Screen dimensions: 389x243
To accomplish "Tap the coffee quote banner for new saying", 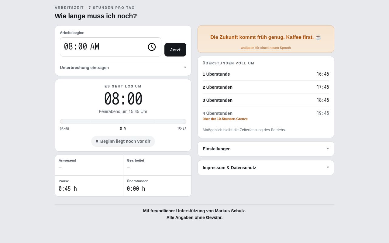I will 266,39.
